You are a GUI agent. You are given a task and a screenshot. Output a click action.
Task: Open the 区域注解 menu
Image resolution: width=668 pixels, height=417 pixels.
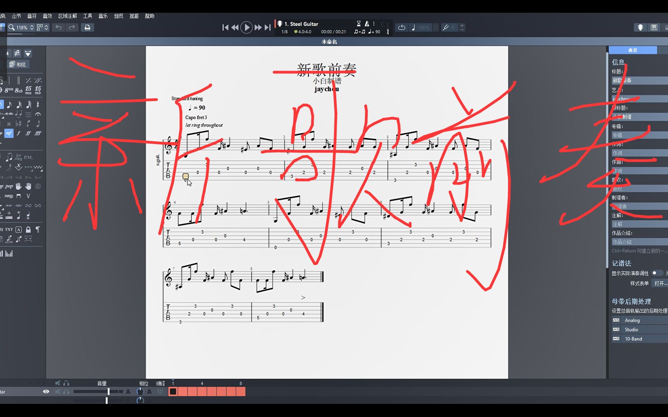(x=68, y=16)
